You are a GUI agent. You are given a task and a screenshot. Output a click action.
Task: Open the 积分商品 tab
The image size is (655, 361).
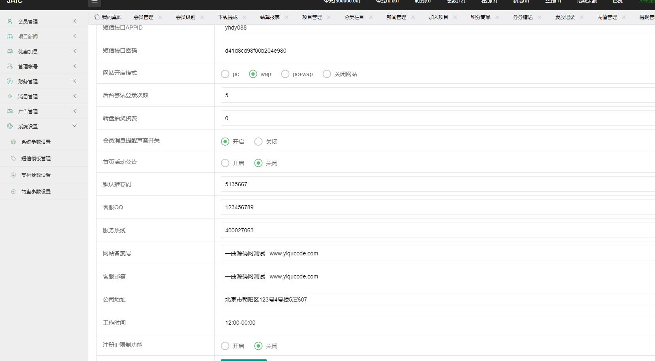click(480, 17)
